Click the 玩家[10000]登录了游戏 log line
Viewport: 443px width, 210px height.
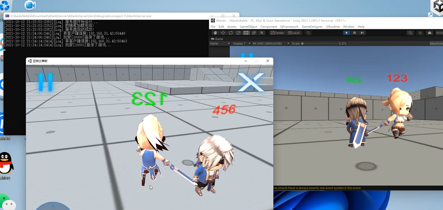click(57, 37)
